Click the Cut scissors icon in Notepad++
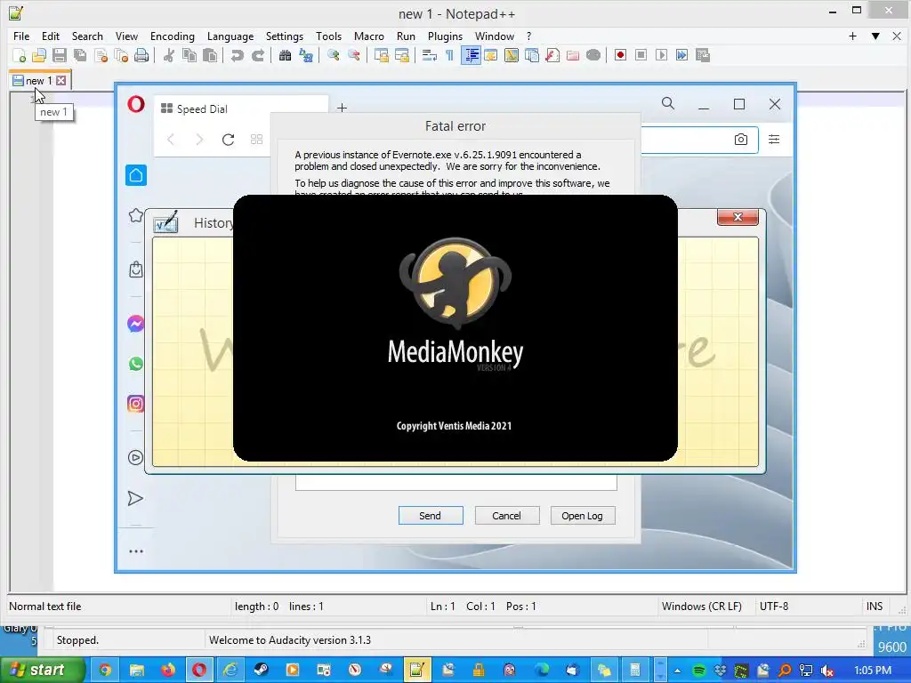Image resolution: width=911 pixels, height=683 pixels. point(168,55)
